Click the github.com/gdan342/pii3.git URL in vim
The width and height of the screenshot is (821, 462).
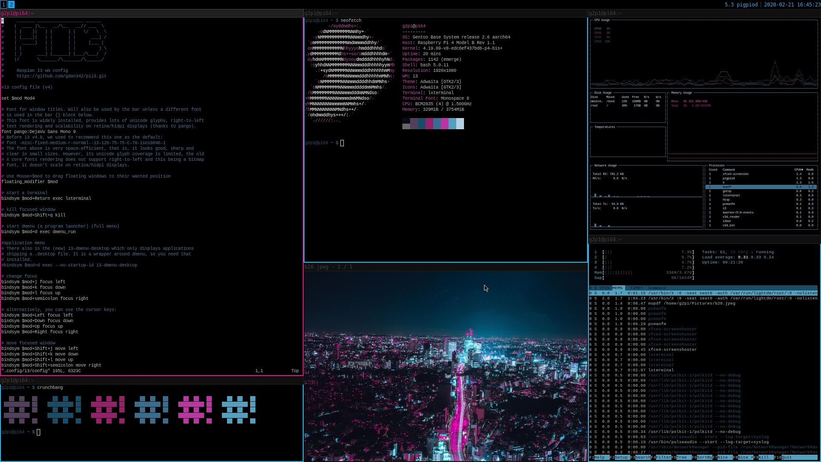pos(62,76)
